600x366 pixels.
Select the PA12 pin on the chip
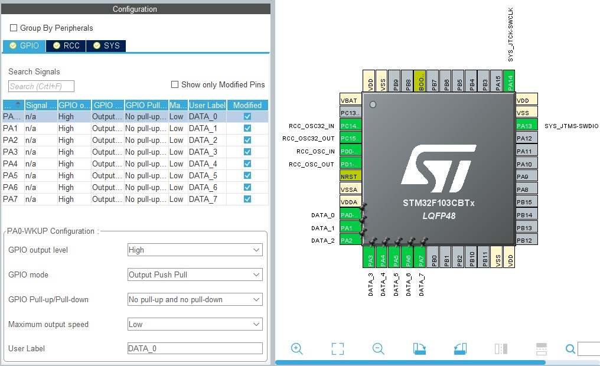527,138
